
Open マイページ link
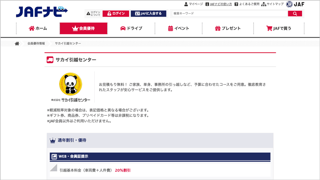click(x=194, y=4)
